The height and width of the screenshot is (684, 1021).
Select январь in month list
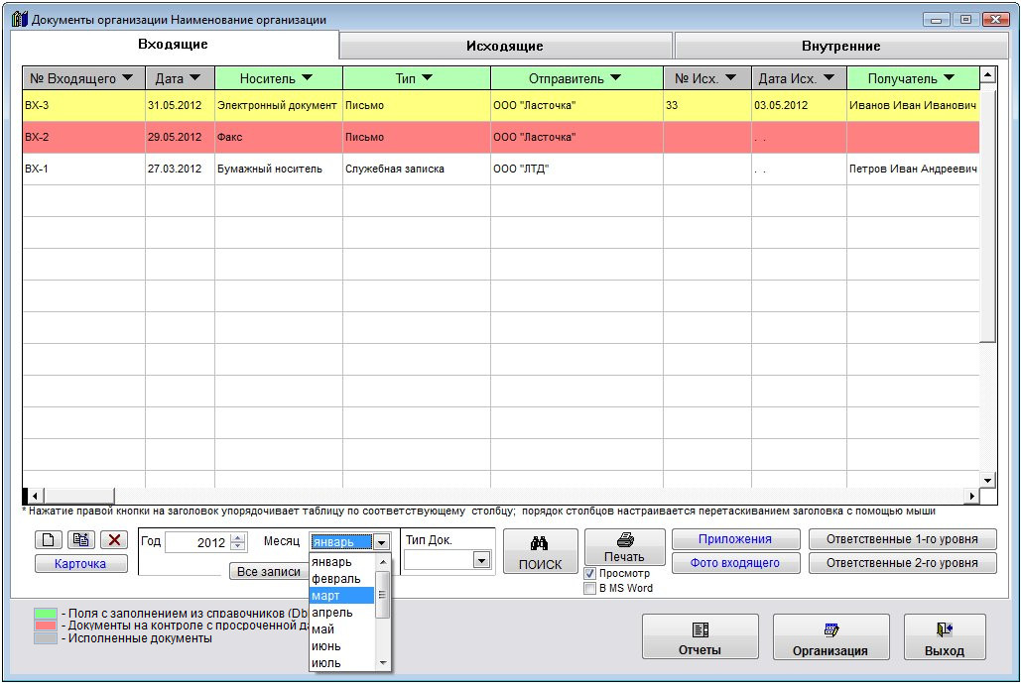pyautogui.click(x=342, y=562)
